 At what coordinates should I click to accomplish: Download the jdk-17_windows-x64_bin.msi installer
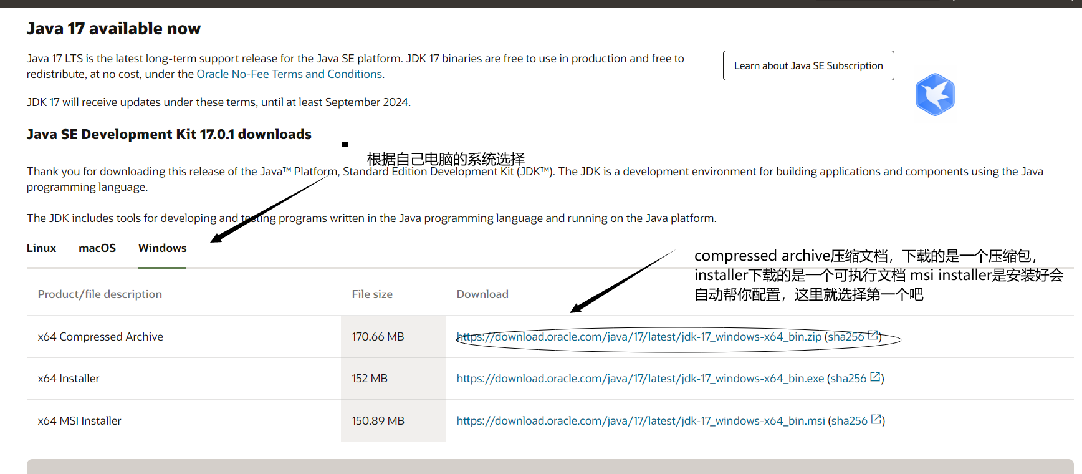coord(641,421)
